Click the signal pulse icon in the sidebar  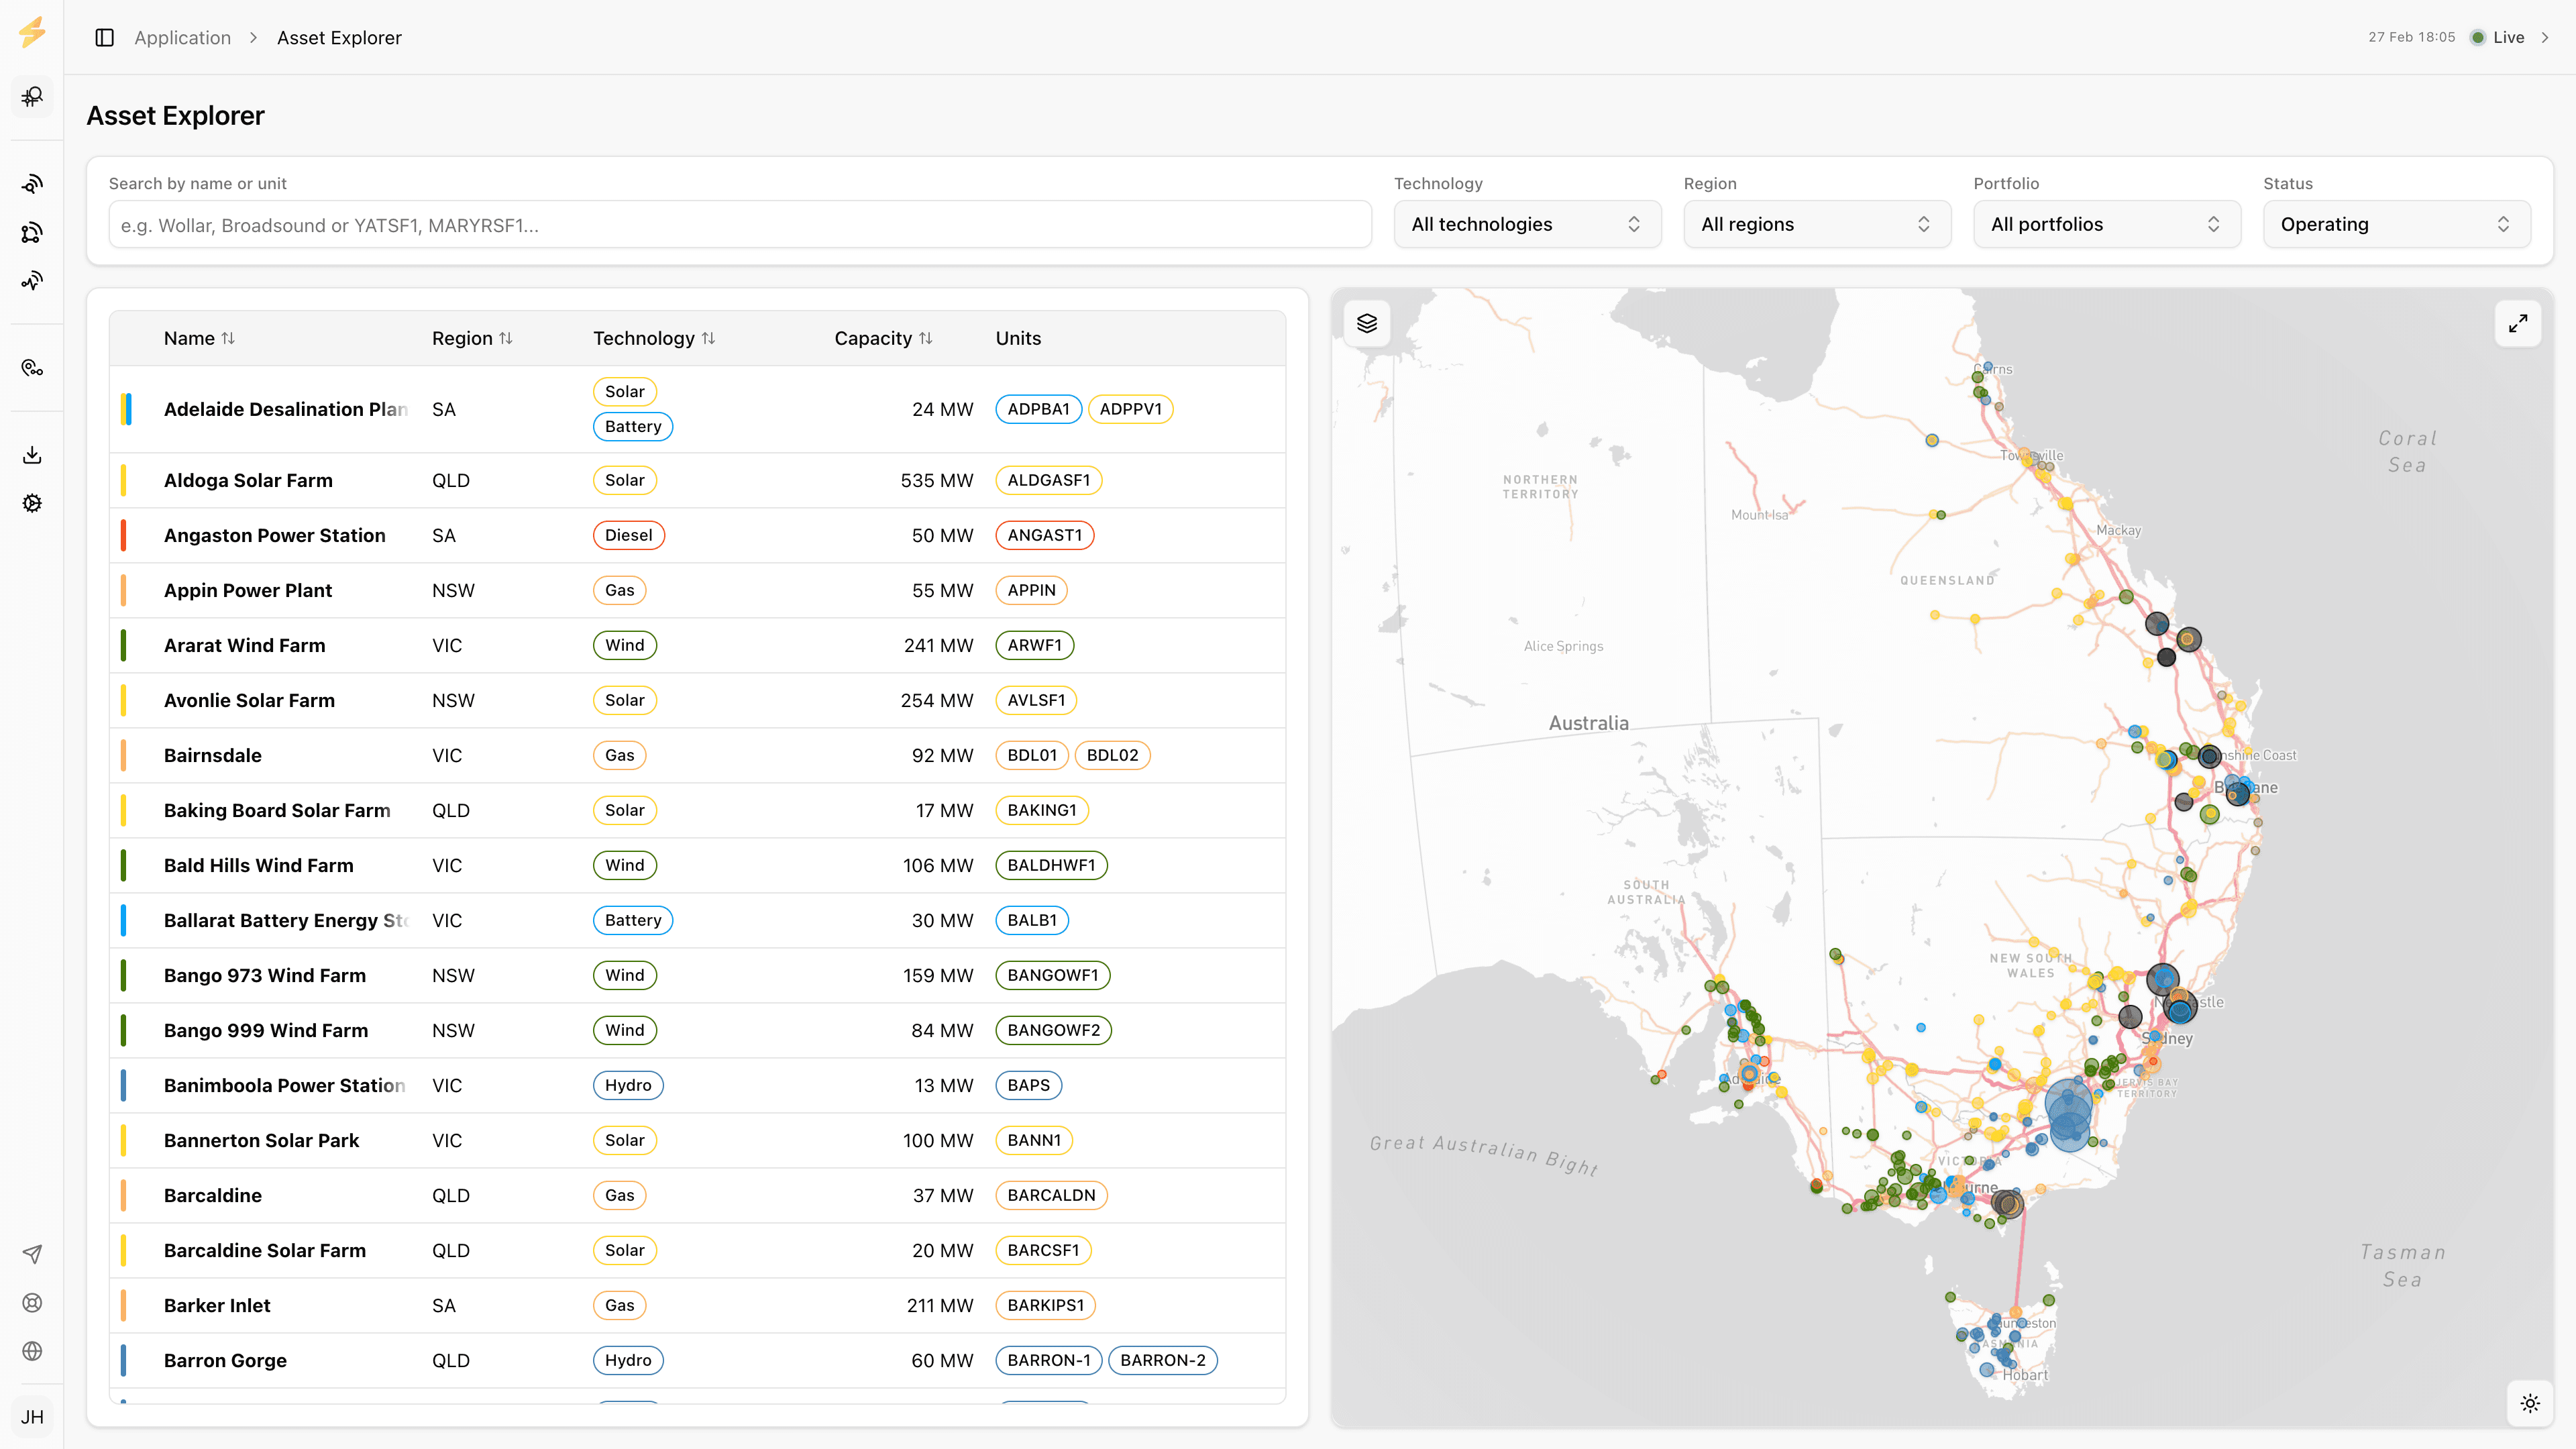click(32, 280)
